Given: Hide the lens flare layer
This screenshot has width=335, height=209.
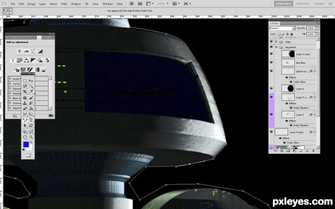Looking at the screenshot, I should click(x=271, y=62).
